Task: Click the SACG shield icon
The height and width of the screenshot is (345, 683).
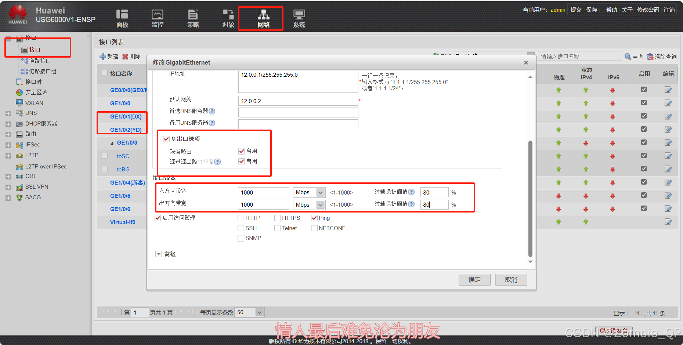Action: coord(19,197)
